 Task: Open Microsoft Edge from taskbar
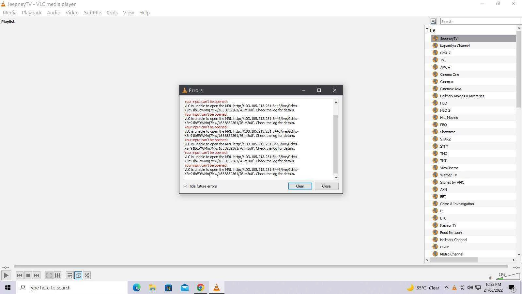pyautogui.click(x=136, y=287)
